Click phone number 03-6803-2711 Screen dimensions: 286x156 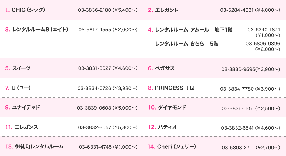[x=238, y=147]
